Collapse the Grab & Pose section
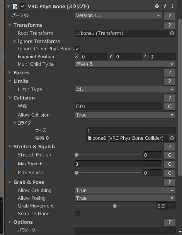This screenshot has width=182, height=235. point(10,182)
